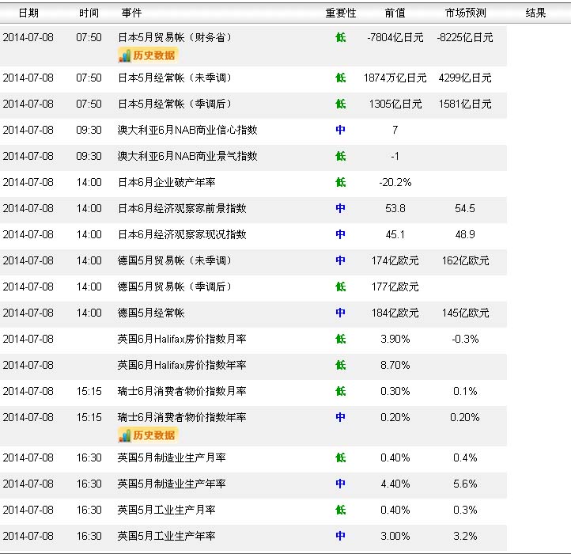Viewport: 571px width, 558px height.
Task: Click forecast value -0.3%
Action: [465, 339]
